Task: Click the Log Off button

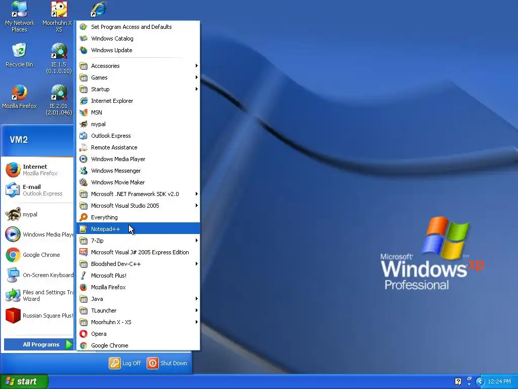Action: (125, 363)
